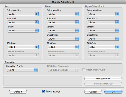Open Figure/Table/Graph RGB Color dropdown
The width and height of the screenshot is (126, 97).
pos(104,47)
